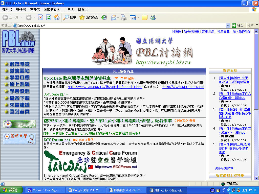Viewport: 259px width, 194px height.
Task: Open the 工具(T) menu
Action: [69, 9]
